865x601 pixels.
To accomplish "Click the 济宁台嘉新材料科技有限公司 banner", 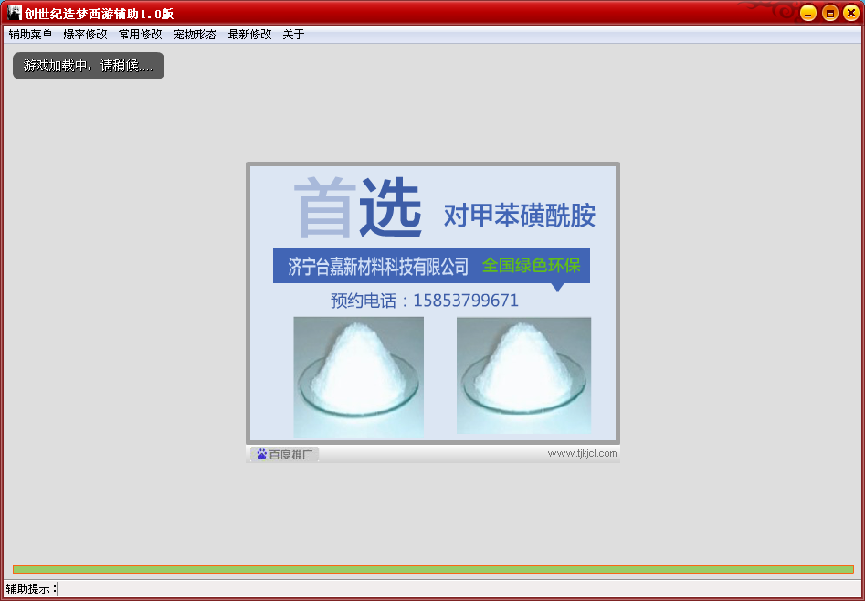I will tap(378, 266).
